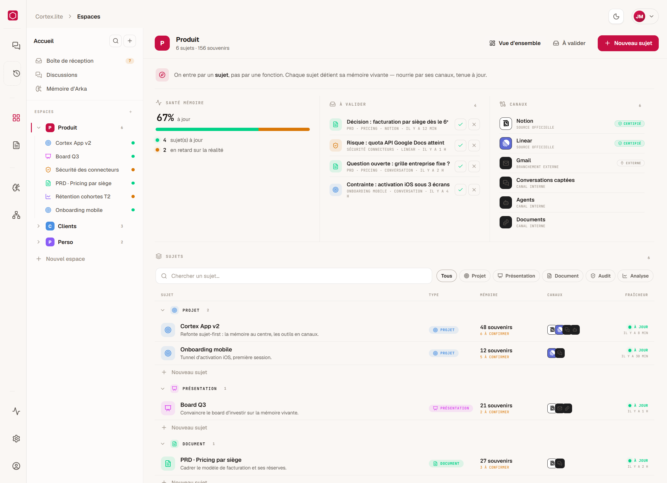Image resolution: width=667 pixels, height=483 pixels.
Task: Open the settings gear in left rail
Action: 16,439
